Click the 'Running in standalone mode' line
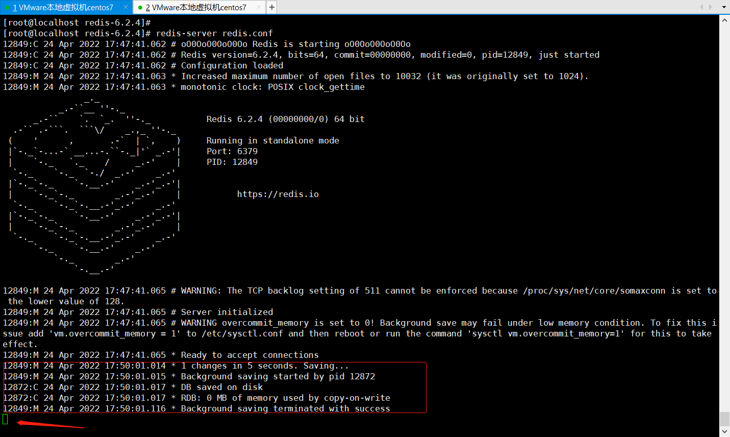This screenshot has width=730, height=437. click(273, 140)
